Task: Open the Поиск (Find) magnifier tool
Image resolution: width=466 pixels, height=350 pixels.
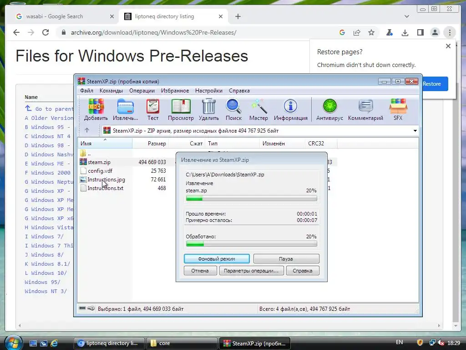Action: 233,109
